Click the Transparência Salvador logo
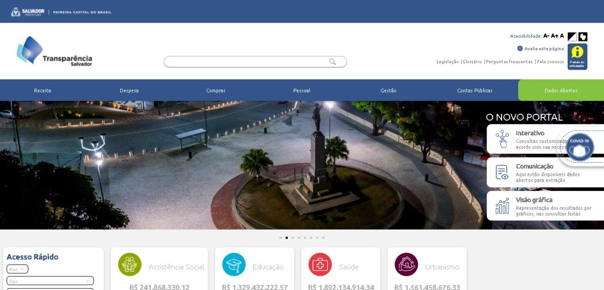The image size is (604, 290). (54, 51)
